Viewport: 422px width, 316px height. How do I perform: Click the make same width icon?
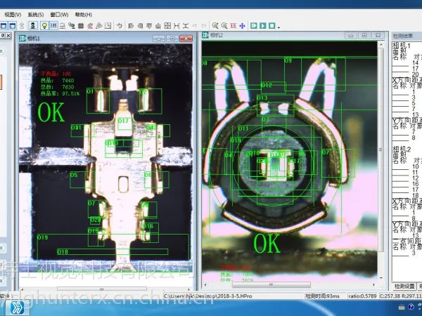pyautogui.click(x=177, y=26)
